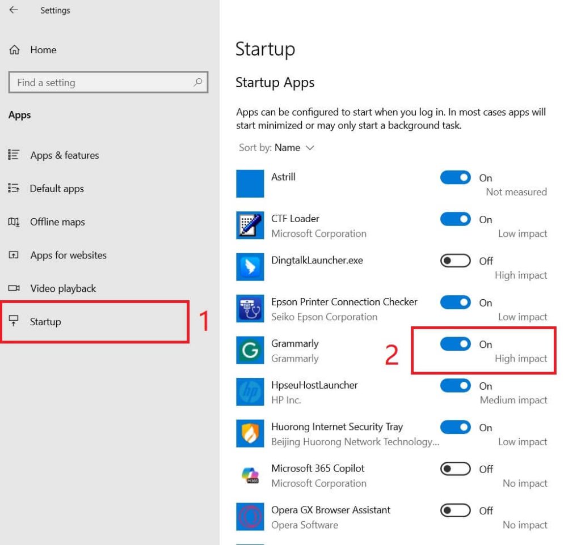Click Microsoft 365 Copilot entry name
Image resolution: width=581 pixels, height=545 pixels.
click(x=318, y=468)
